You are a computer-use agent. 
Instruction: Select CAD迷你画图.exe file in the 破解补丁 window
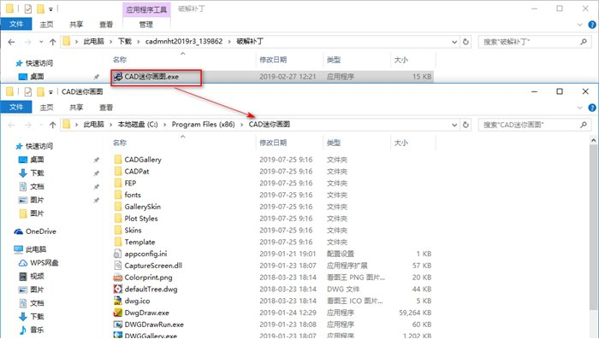point(151,77)
